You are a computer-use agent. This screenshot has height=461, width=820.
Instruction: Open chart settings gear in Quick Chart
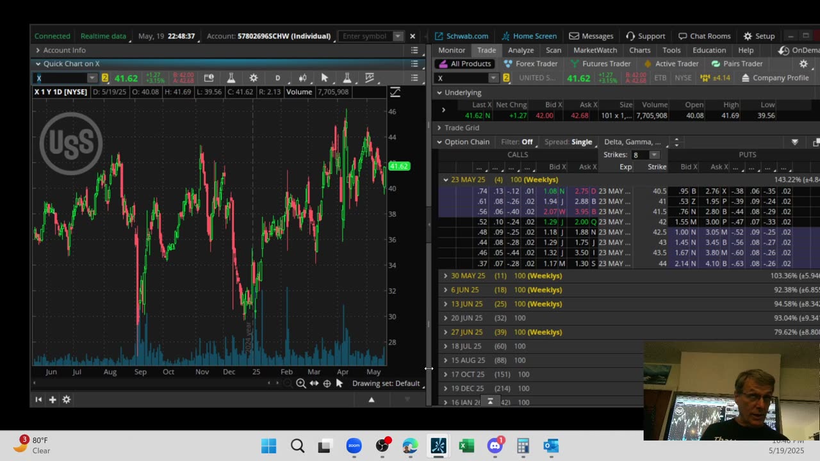(x=254, y=78)
